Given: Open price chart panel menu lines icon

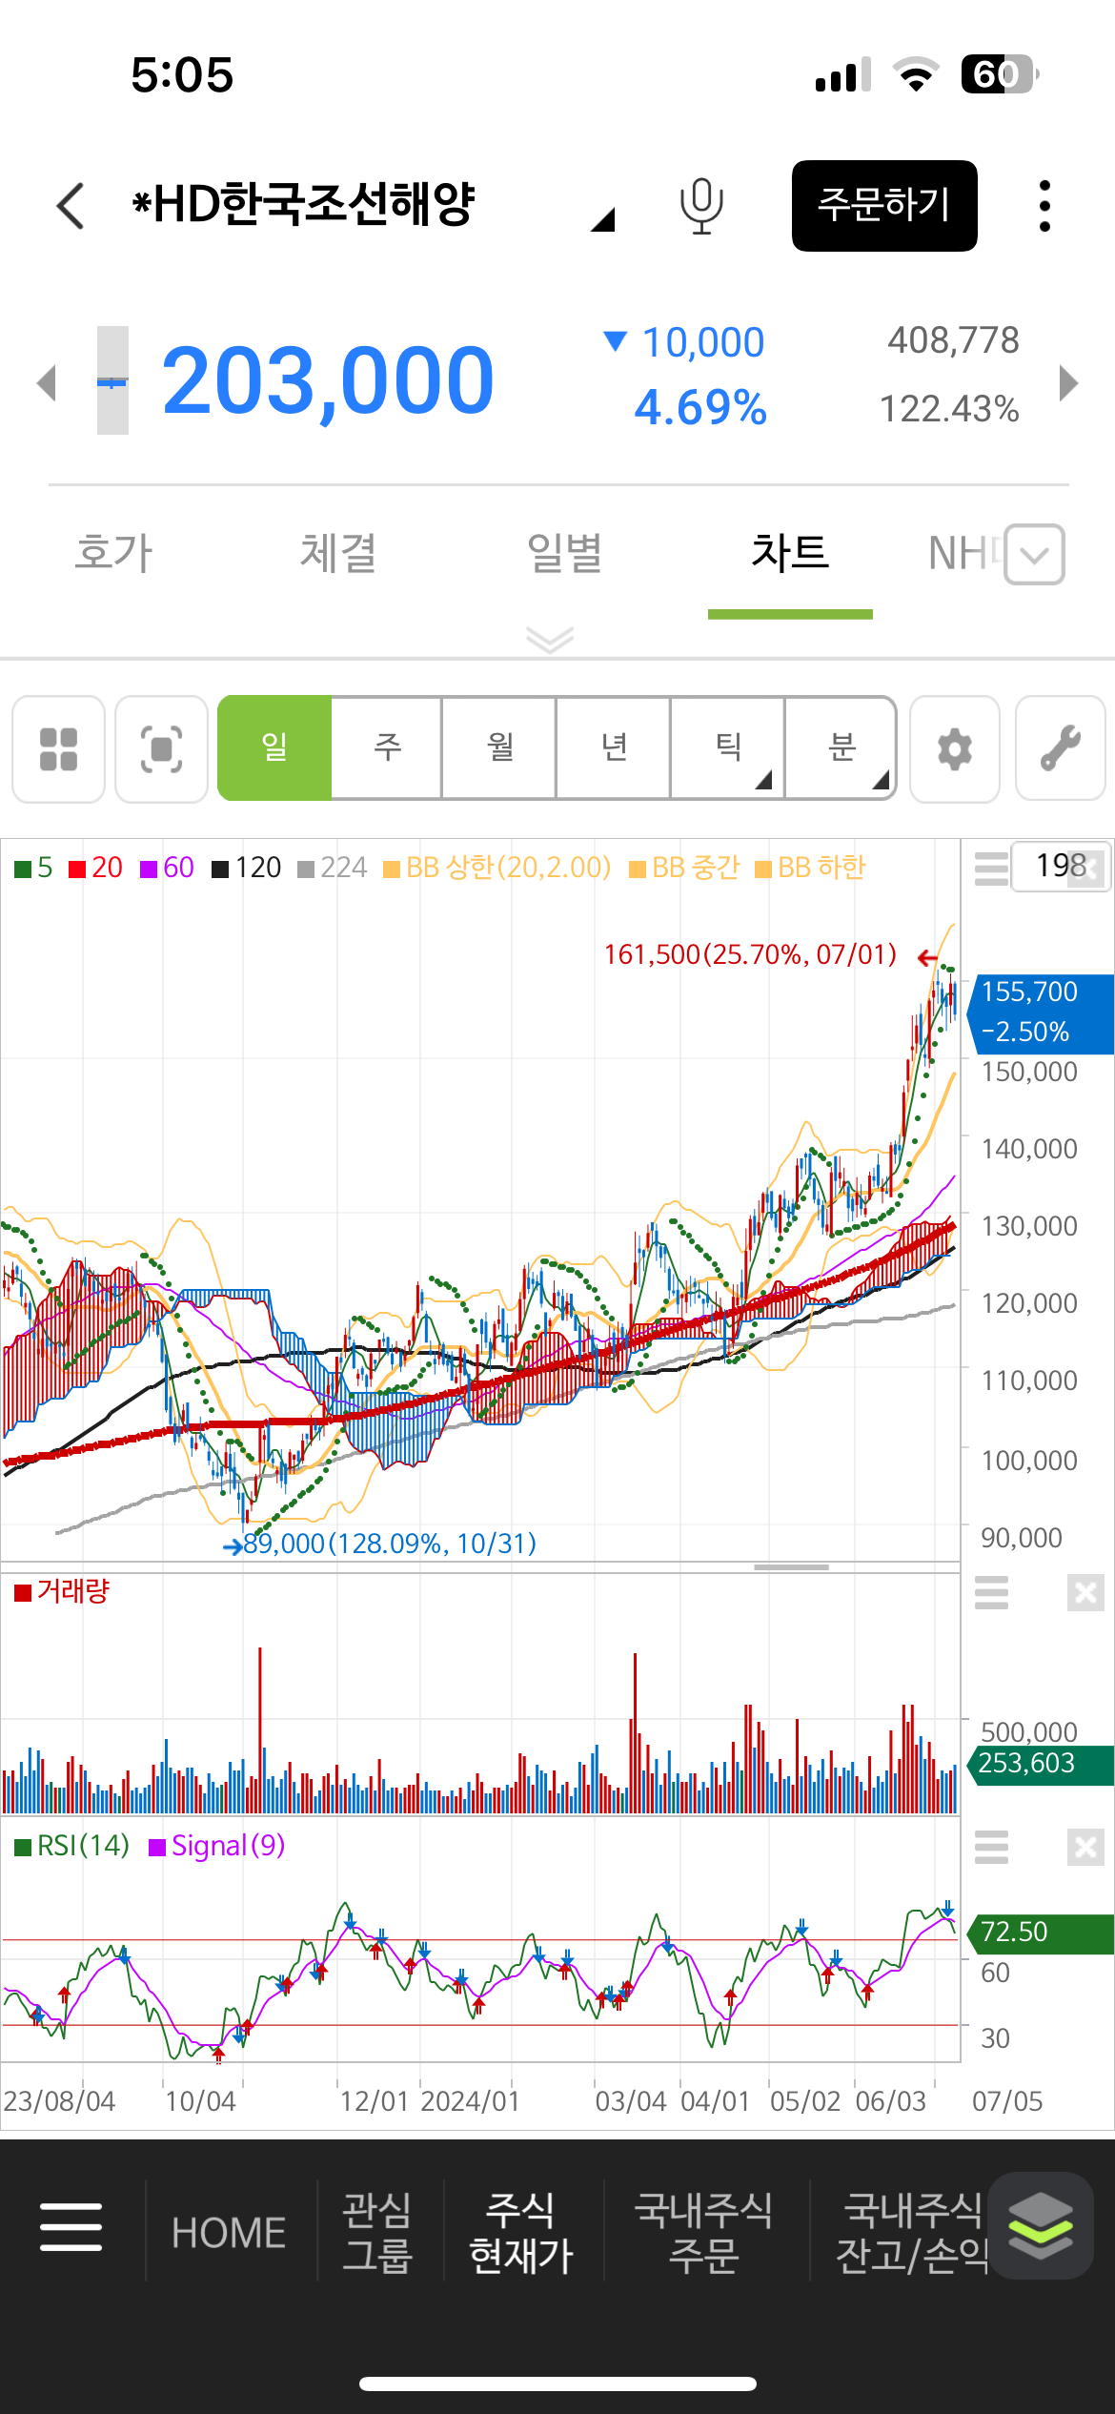Looking at the screenshot, I should coord(991,869).
